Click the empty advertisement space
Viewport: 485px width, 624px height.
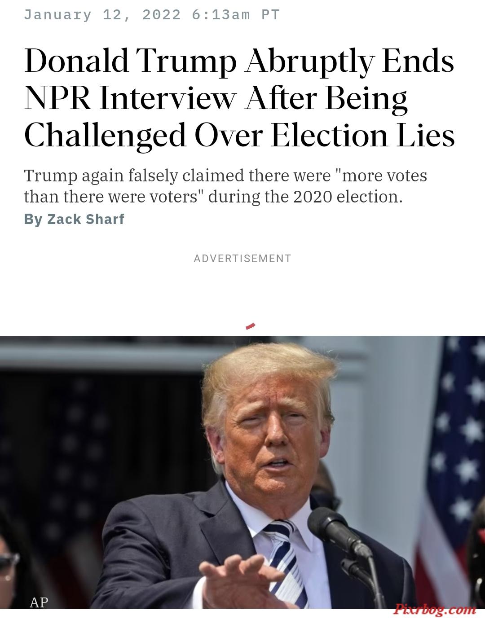click(x=242, y=296)
